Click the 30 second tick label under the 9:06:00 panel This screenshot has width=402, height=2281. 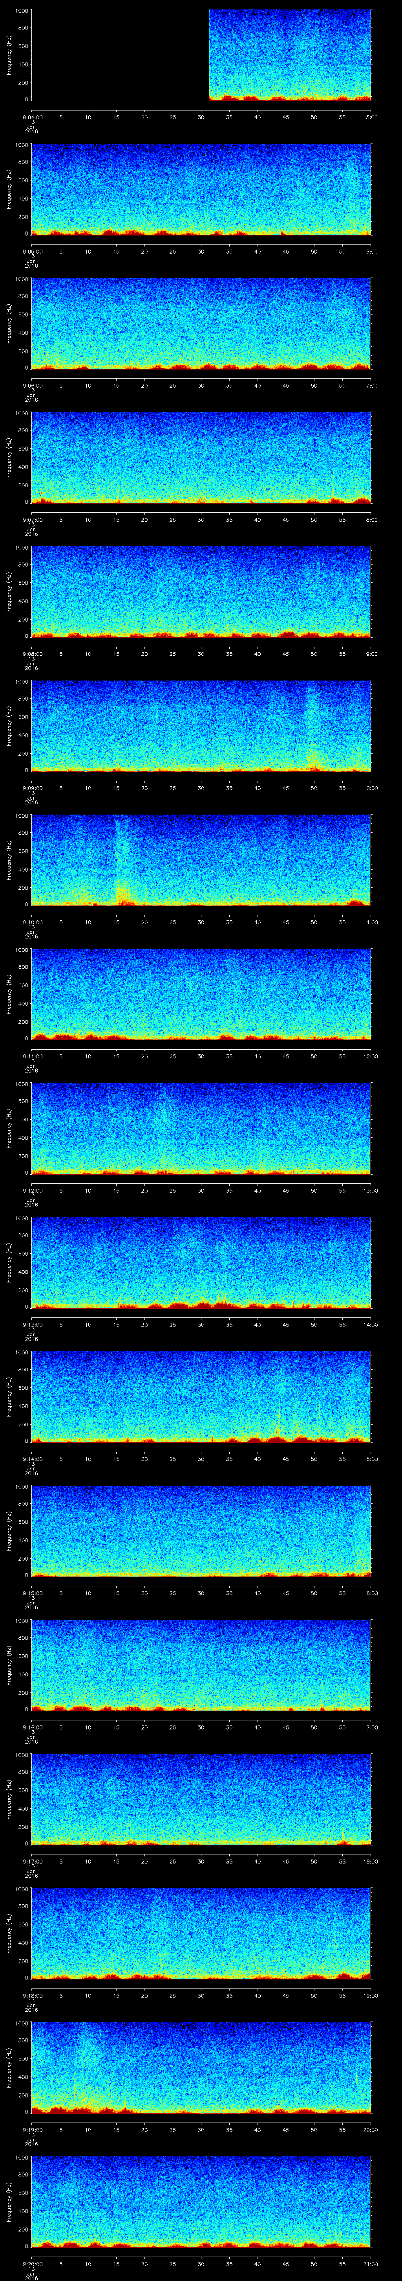201,385
